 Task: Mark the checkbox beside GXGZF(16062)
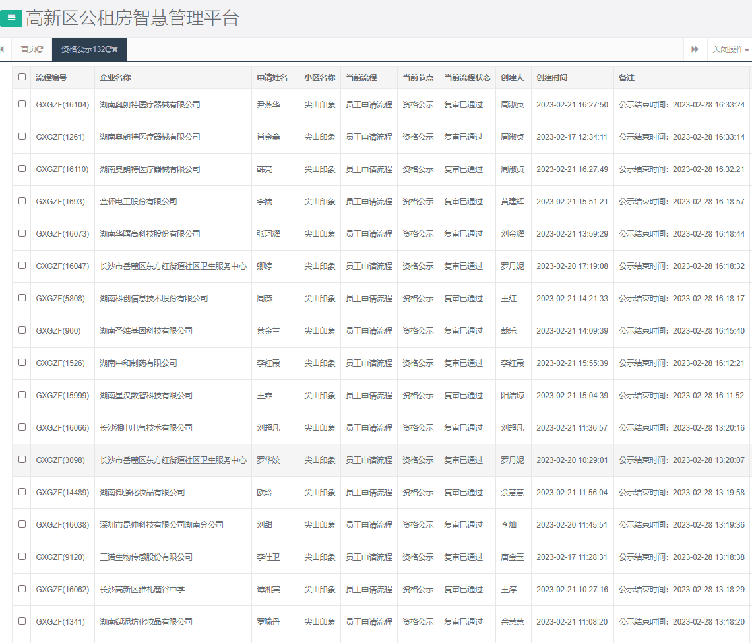(x=22, y=589)
